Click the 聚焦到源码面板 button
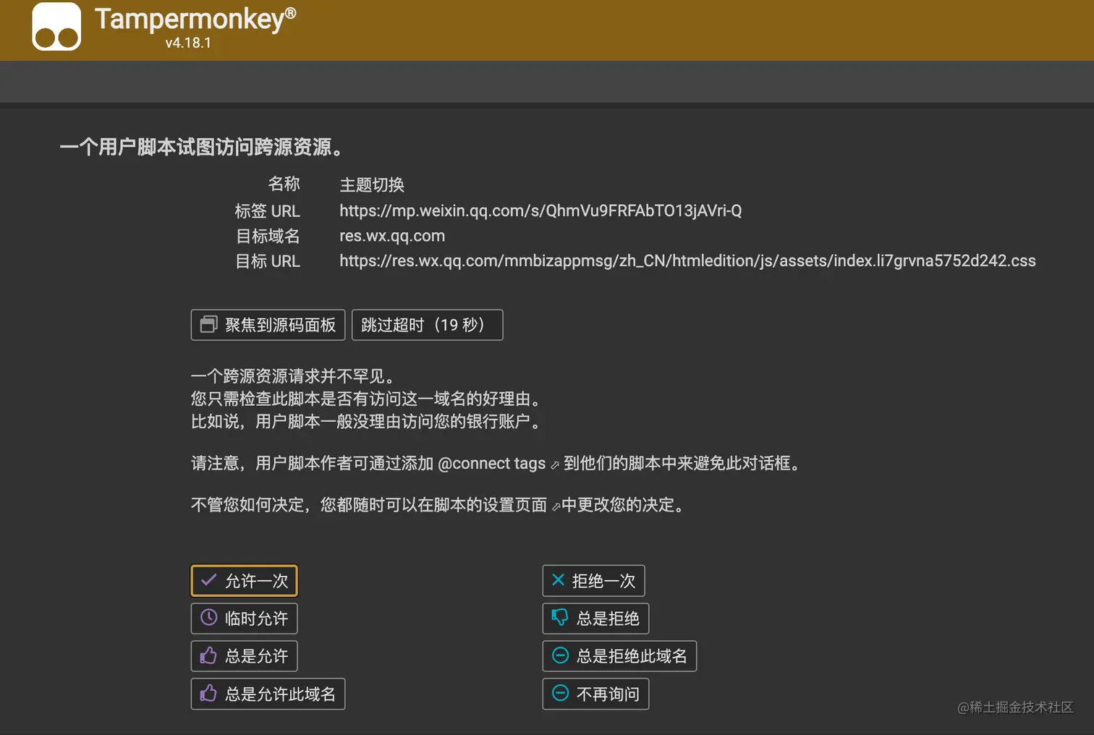The width and height of the screenshot is (1094, 735). [x=268, y=325]
